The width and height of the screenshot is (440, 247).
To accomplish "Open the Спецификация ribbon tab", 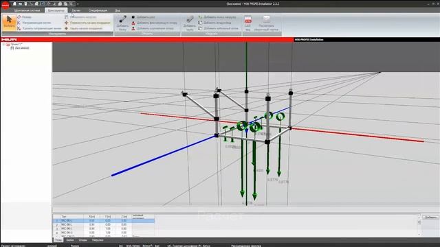I will (x=98, y=10).
